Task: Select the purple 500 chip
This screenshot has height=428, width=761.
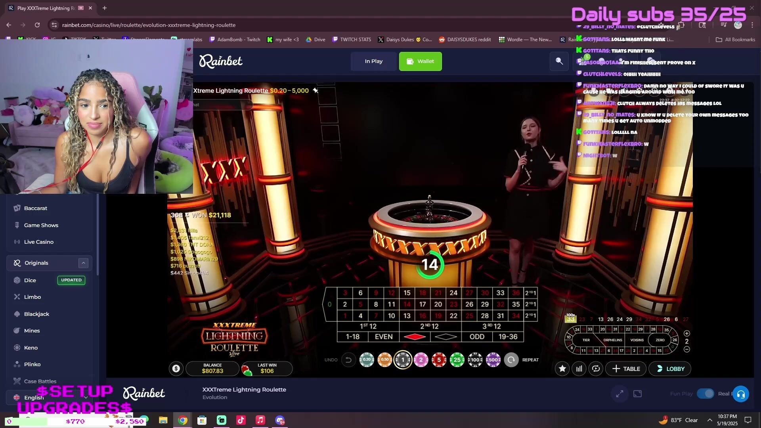Action: point(493,360)
